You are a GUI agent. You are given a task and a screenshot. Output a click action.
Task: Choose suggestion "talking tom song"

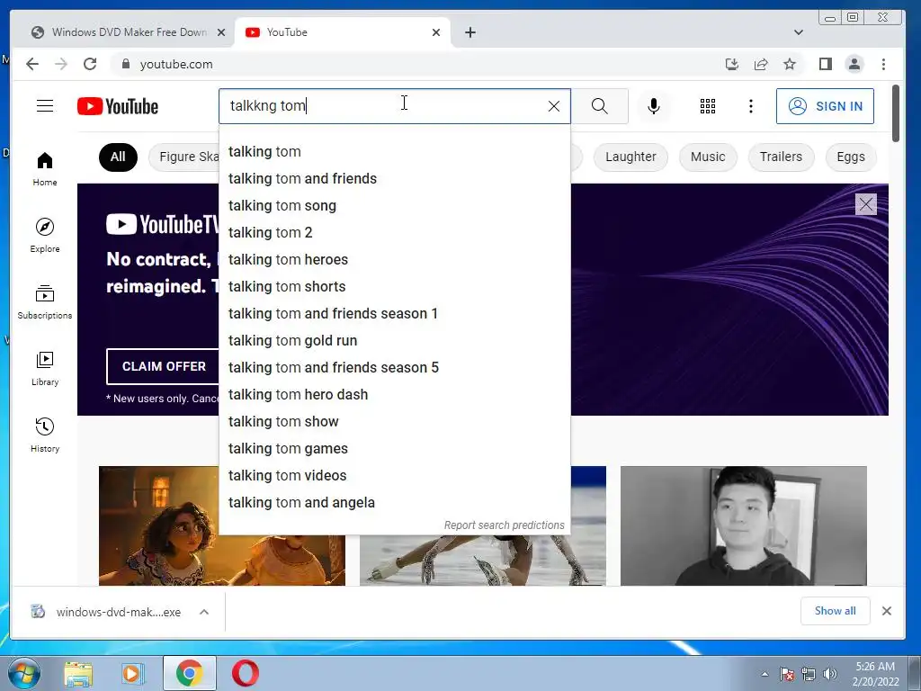tap(394, 206)
